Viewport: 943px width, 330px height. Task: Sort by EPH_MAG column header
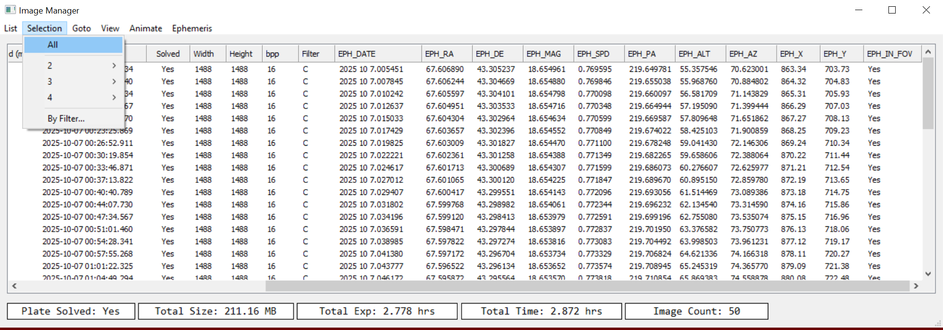pos(544,54)
